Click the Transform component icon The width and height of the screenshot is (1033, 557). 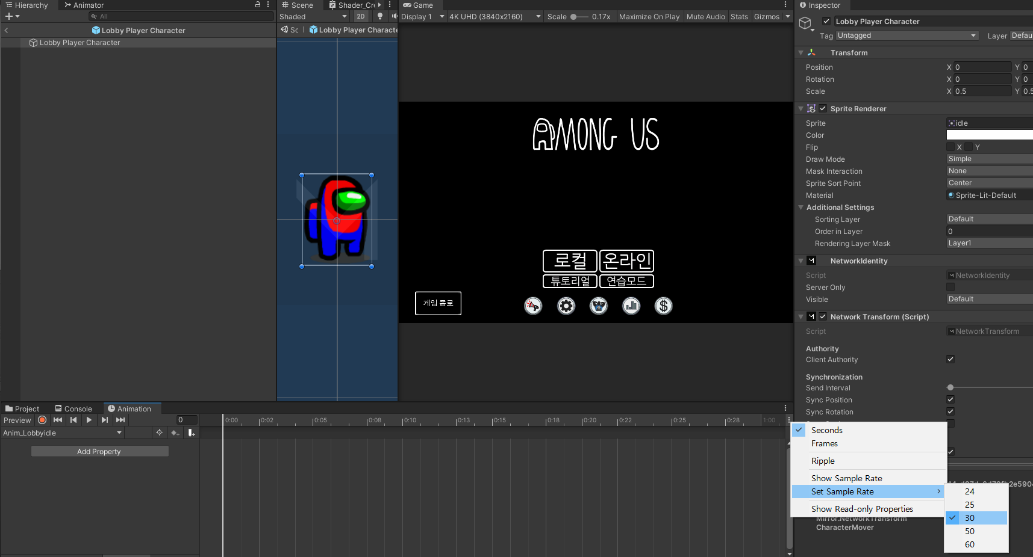pyautogui.click(x=811, y=53)
